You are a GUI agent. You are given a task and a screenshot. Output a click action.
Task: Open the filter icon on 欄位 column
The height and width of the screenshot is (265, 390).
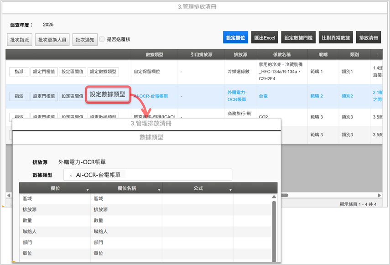pyautogui.click(x=88, y=190)
